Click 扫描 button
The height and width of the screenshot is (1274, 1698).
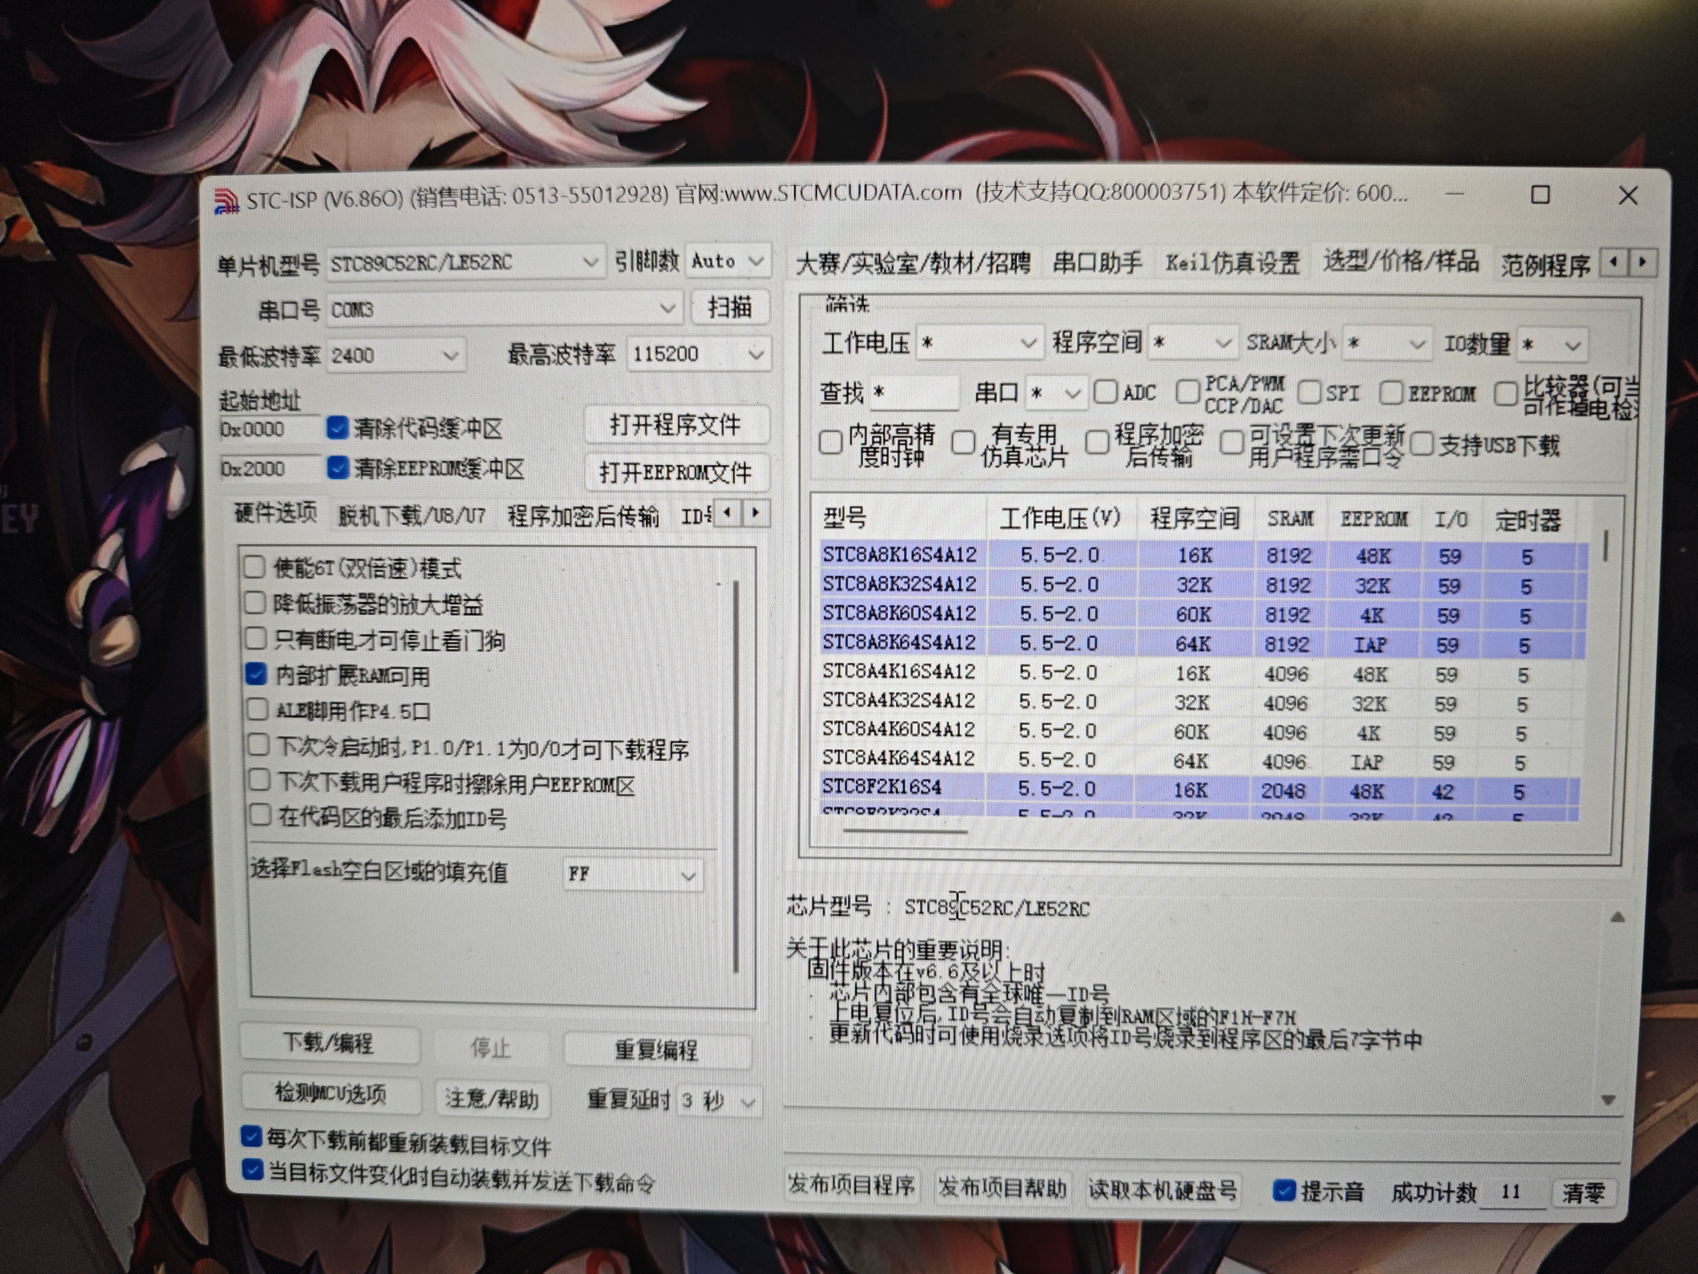(729, 307)
